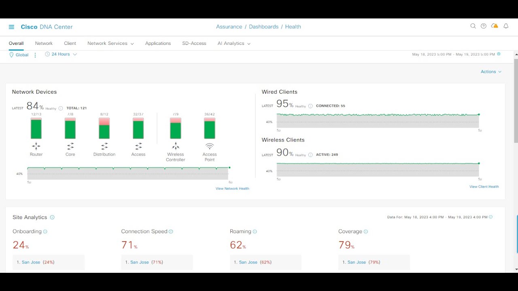Click the Access Point 36/42 health bar

210,128
